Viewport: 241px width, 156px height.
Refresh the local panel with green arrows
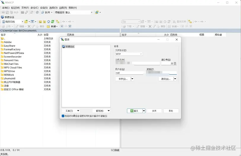52,22
